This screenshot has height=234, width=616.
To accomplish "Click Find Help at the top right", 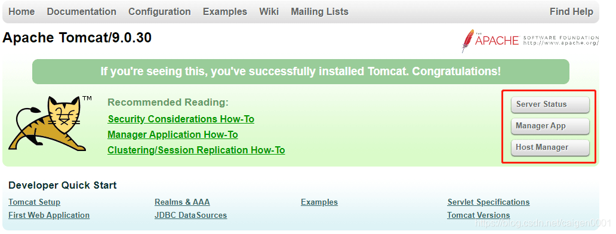I will tap(571, 12).
